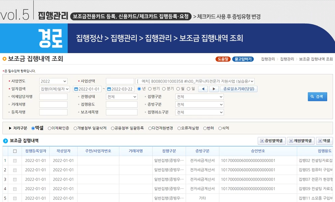The width and height of the screenshot is (335, 202).
Task: Open calendar for start date 2022-01-01
Action: tap(76, 89)
